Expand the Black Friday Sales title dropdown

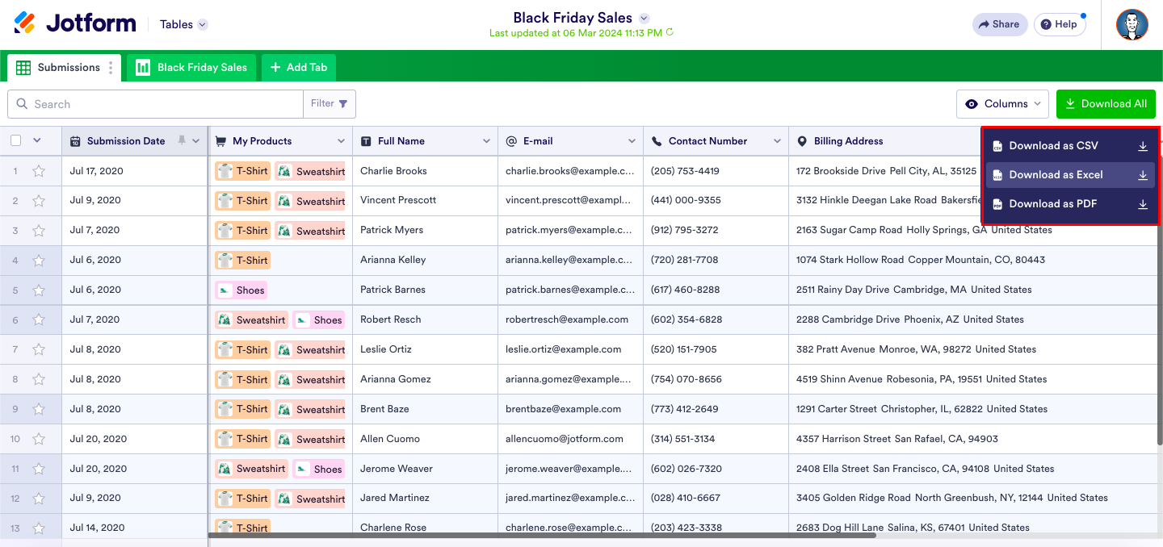click(x=644, y=18)
